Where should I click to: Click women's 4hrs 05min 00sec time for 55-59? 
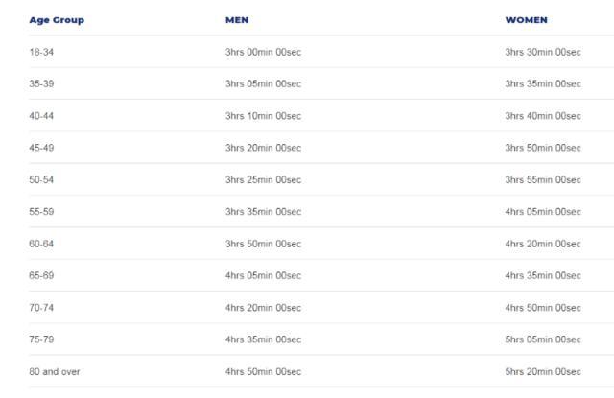coord(543,211)
